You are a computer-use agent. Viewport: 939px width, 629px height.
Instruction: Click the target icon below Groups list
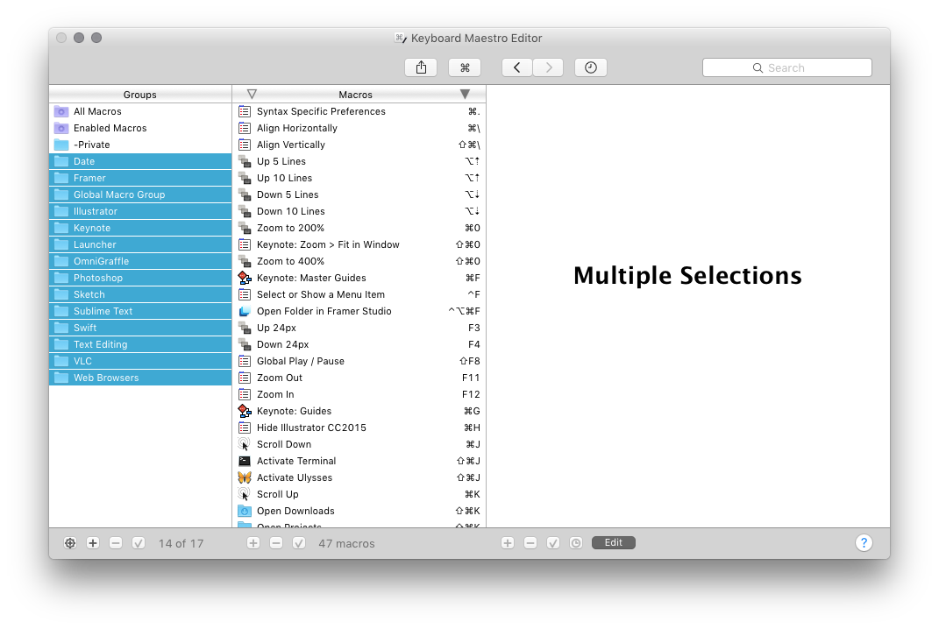click(x=70, y=543)
